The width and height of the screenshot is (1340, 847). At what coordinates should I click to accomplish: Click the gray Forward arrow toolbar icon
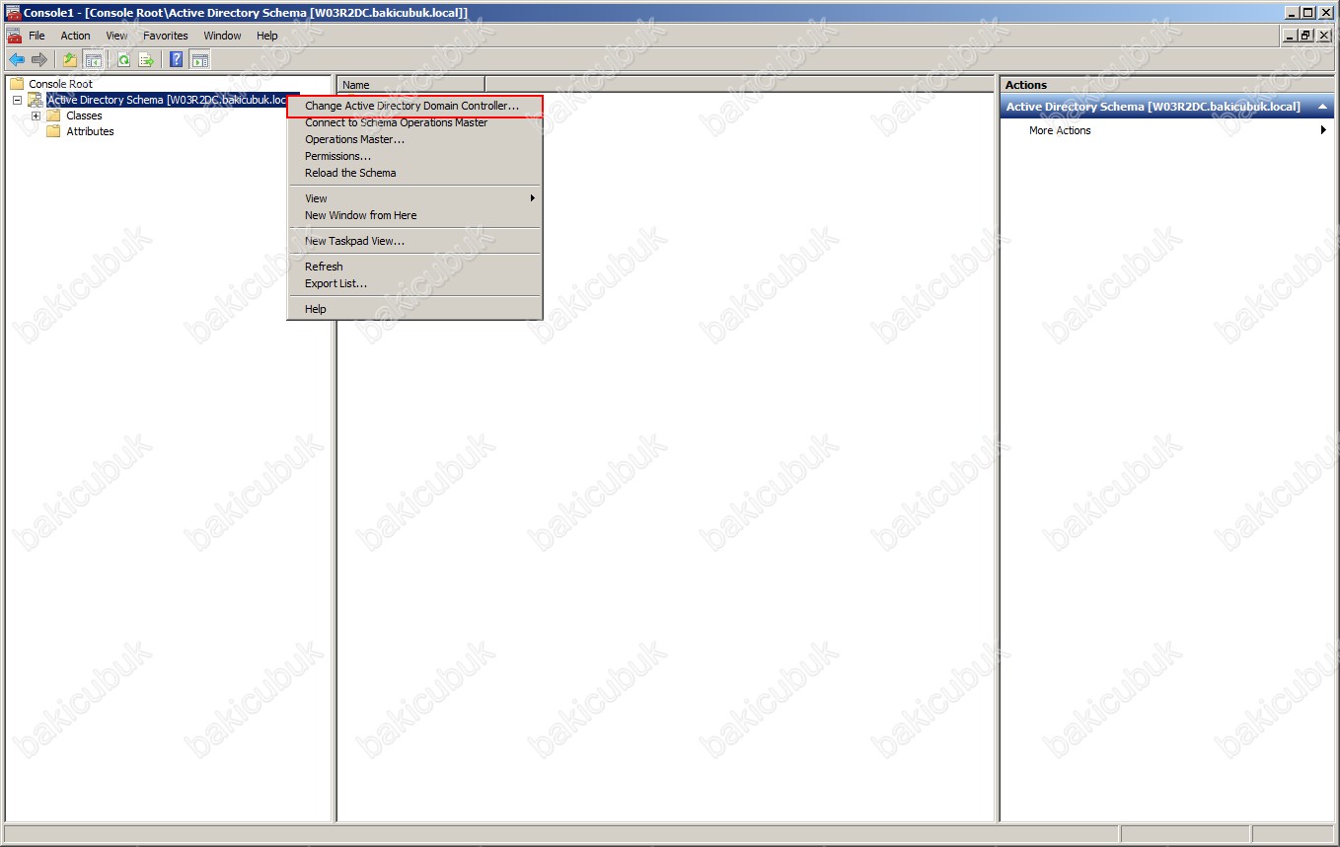[39, 59]
